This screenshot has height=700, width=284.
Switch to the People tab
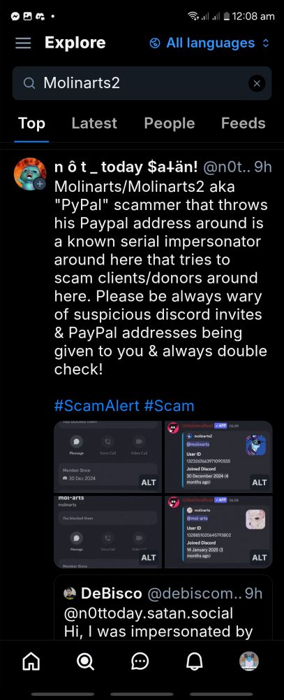[x=170, y=123]
